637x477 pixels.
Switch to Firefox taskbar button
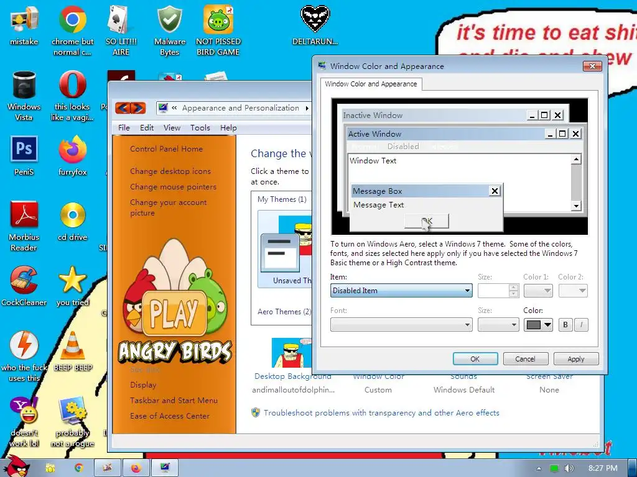[x=136, y=468]
